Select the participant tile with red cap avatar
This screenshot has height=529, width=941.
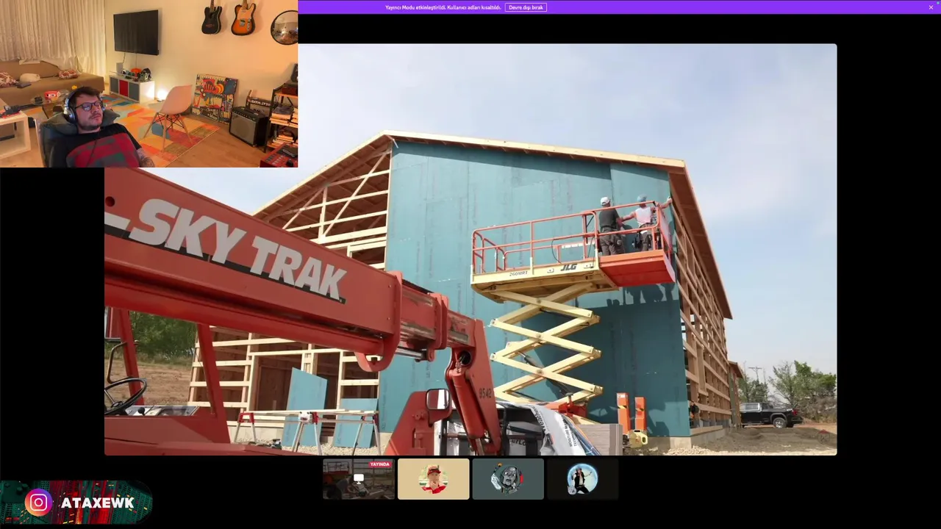(x=434, y=479)
